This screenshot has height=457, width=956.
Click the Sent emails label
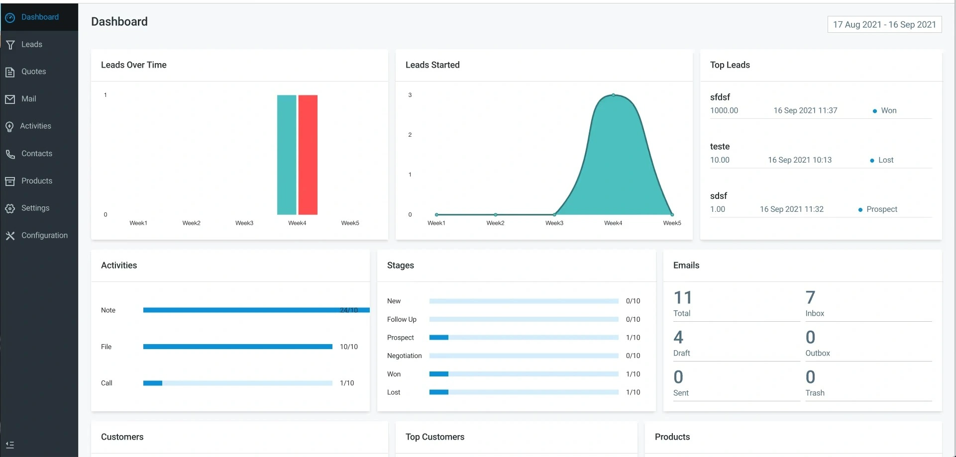[681, 393]
